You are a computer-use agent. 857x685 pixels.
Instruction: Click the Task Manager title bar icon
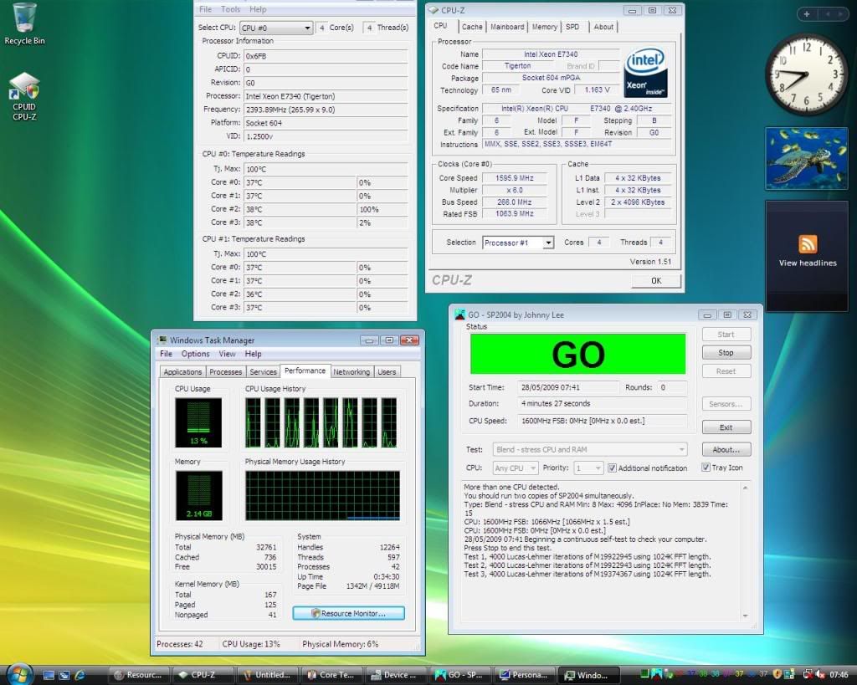click(x=162, y=340)
